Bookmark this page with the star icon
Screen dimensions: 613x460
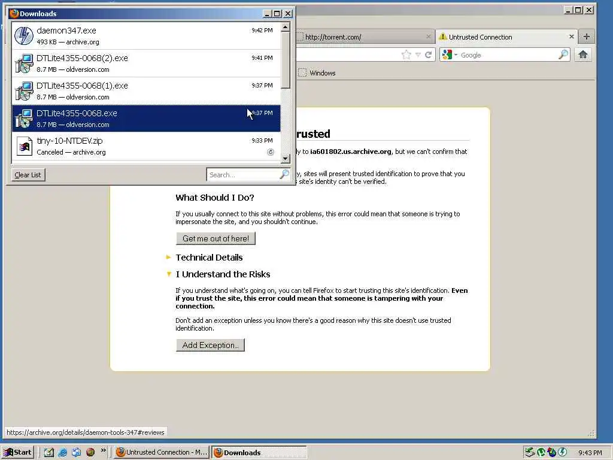tap(406, 55)
